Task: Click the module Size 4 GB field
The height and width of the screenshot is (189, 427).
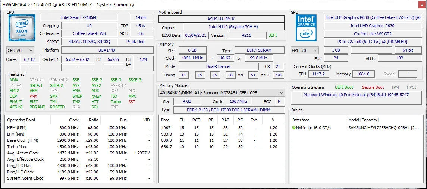Action: [188, 101]
